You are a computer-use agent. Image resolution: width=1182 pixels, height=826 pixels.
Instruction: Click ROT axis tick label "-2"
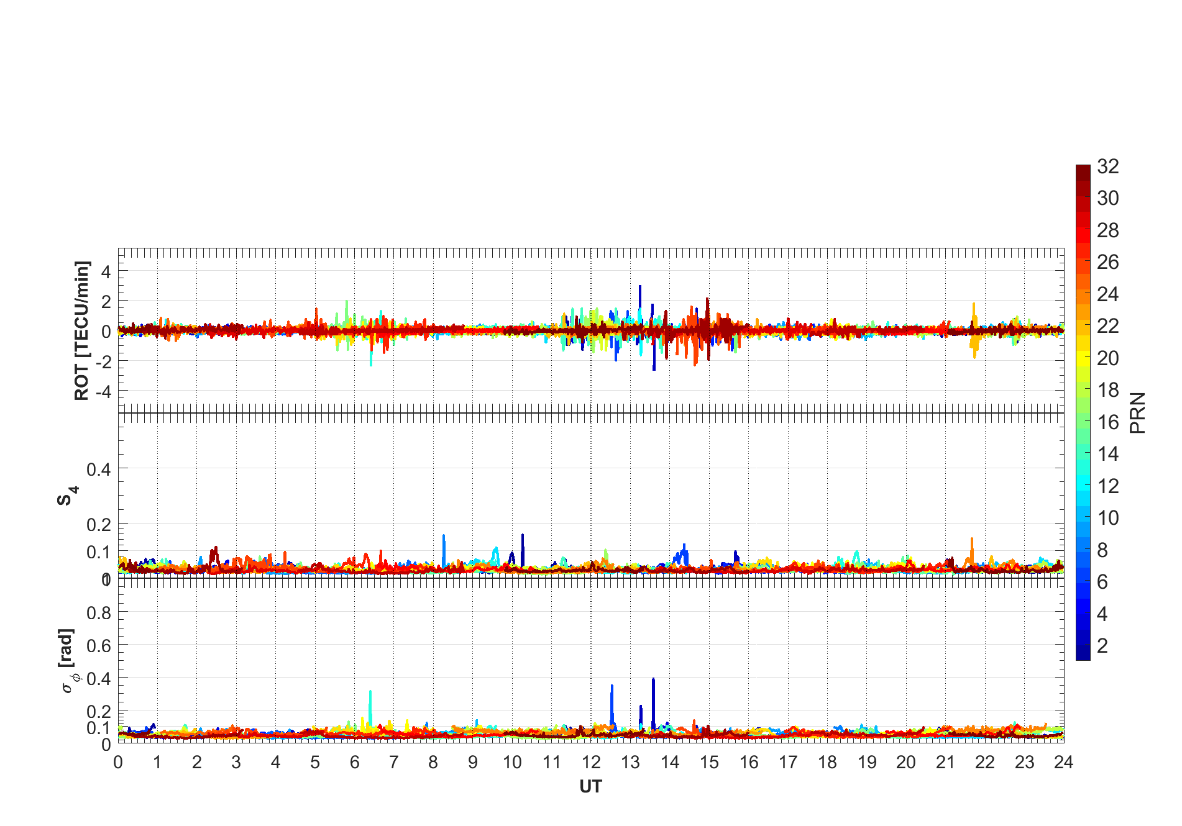tap(103, 361)
